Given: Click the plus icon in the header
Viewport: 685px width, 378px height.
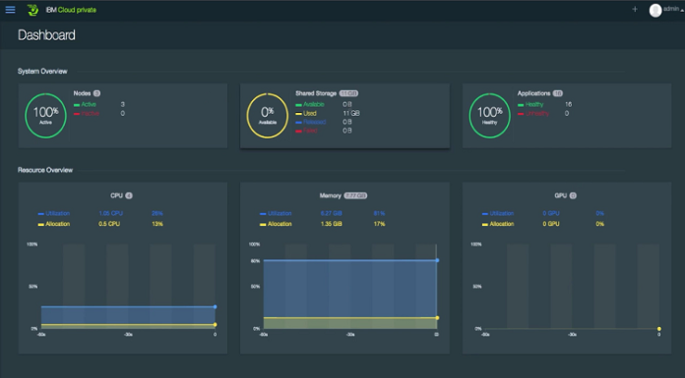Looking at the screenshot, I should 635,9.
